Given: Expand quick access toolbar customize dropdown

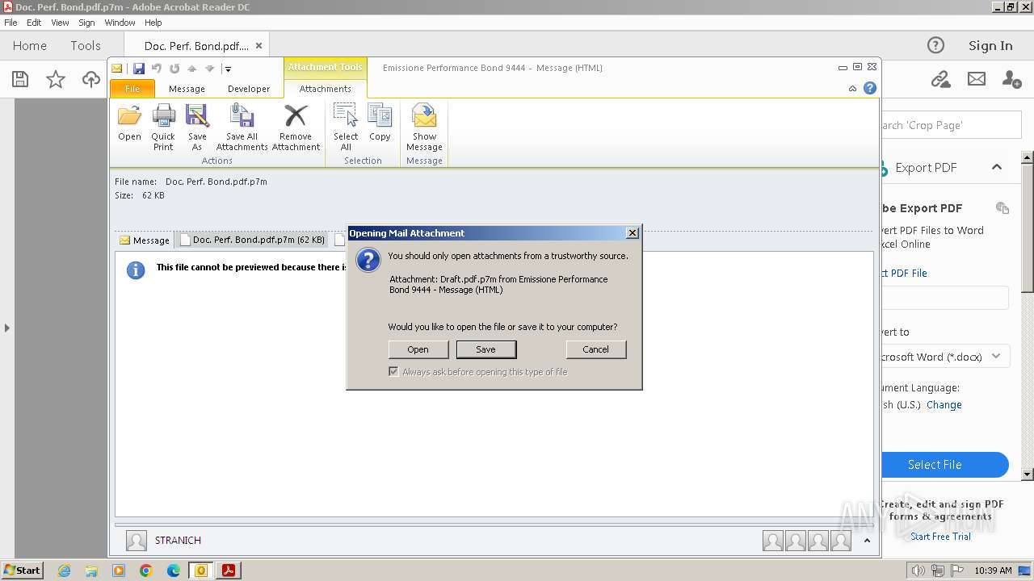Looking at the screenshot, I should pyautogui.click(x=228, y=69).
